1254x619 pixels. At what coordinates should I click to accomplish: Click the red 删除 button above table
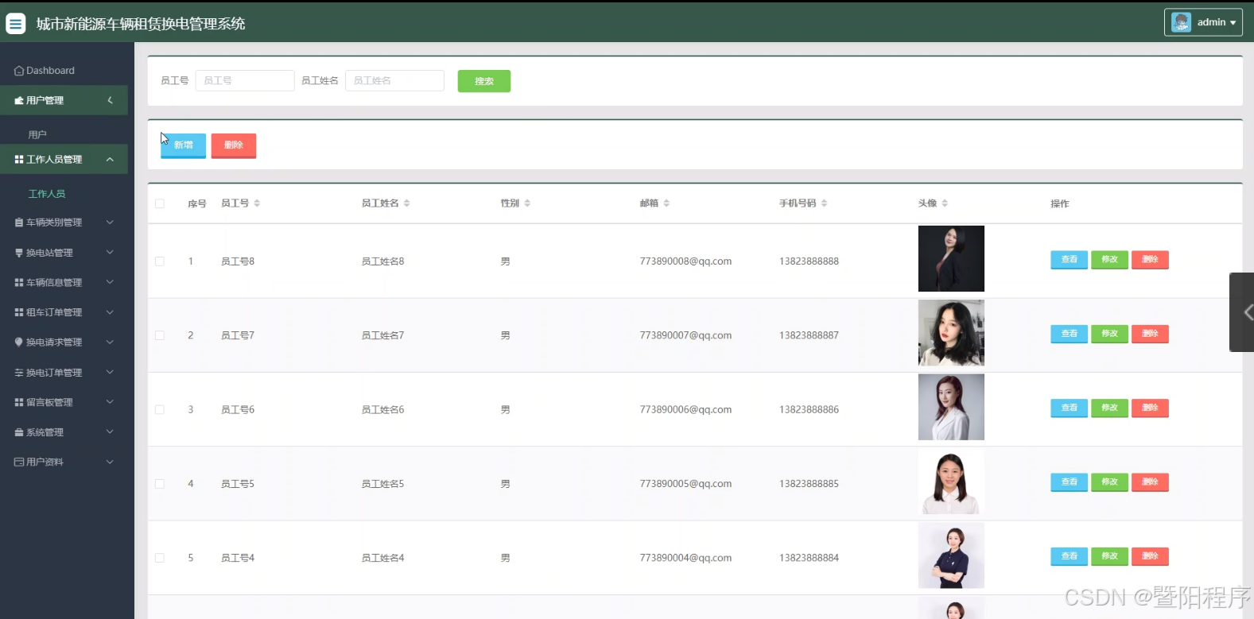tap(234, 145)
